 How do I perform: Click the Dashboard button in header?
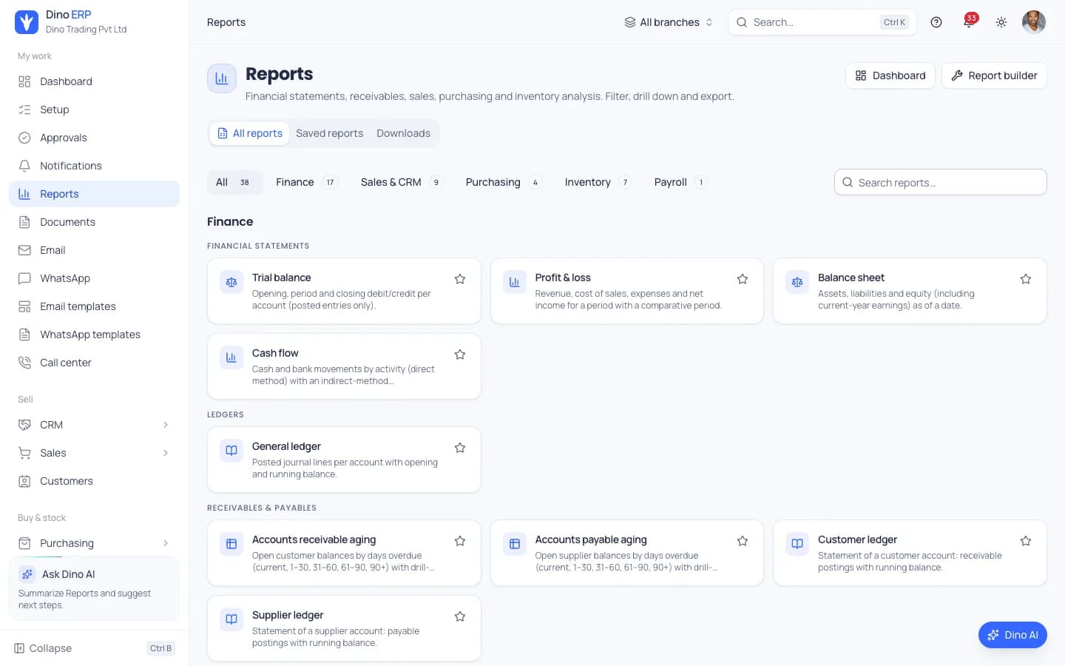click(890, 75)
